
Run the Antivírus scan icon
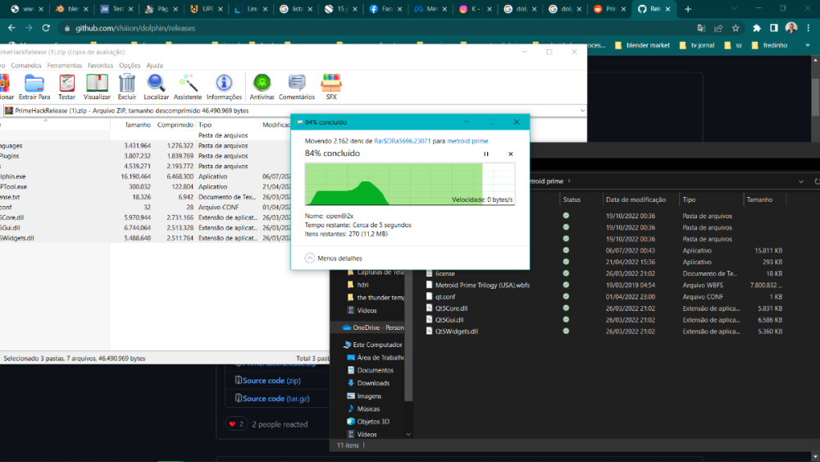[262, 87]
